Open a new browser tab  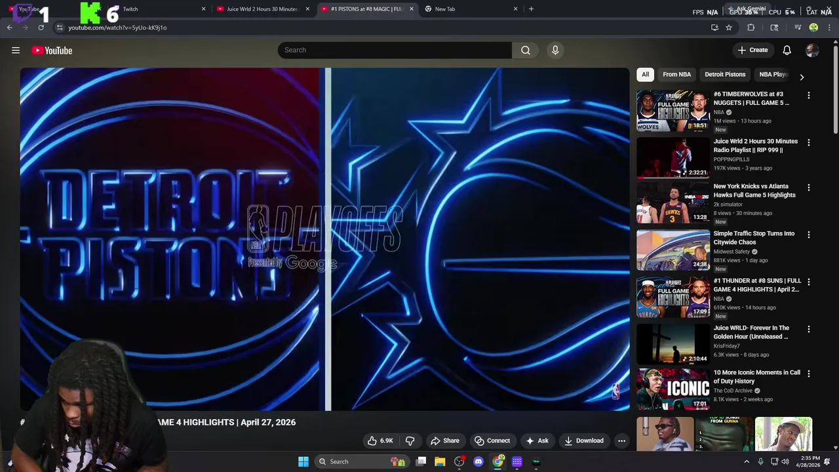point(531,9)
